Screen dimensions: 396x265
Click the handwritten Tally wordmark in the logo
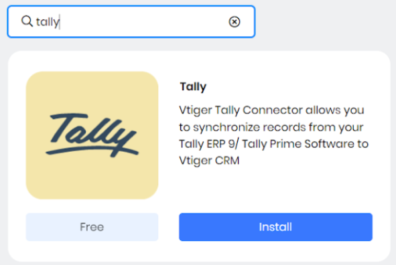pyautogui.click(x=92, y=131)
